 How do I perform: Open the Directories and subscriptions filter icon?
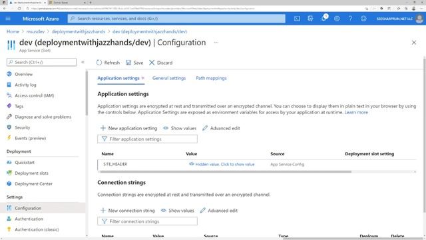(310, 19)
